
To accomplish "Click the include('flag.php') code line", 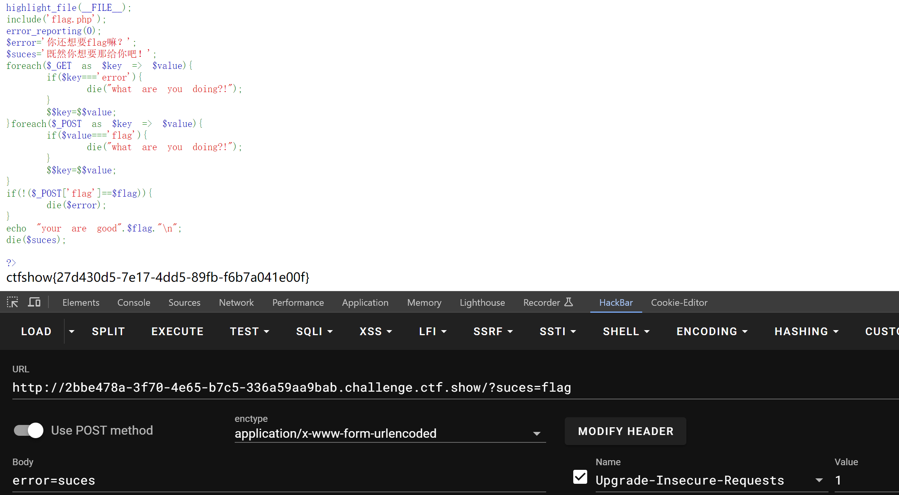I will 56,19.
